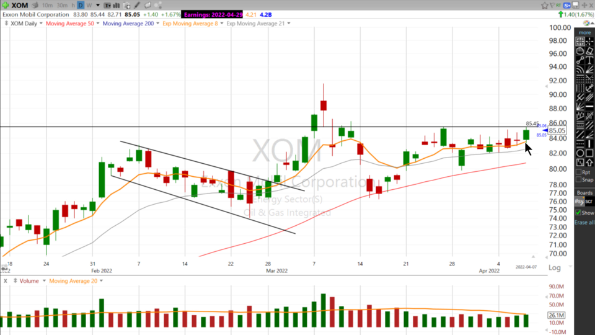
Task: Select the 10m timeframe button
Action: click(48, 6)
